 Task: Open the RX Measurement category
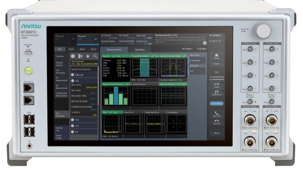[x=62, y=87]
